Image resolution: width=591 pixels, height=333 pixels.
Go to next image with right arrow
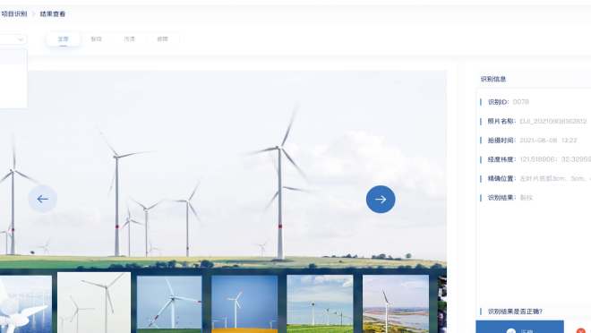(381, 199)
